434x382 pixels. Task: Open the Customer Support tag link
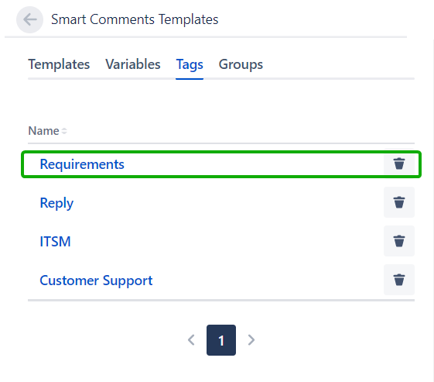click(96, 280)
